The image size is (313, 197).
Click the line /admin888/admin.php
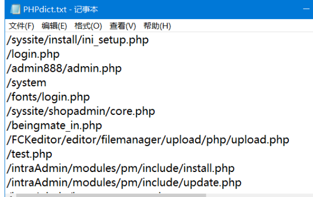tap(64, 68)
